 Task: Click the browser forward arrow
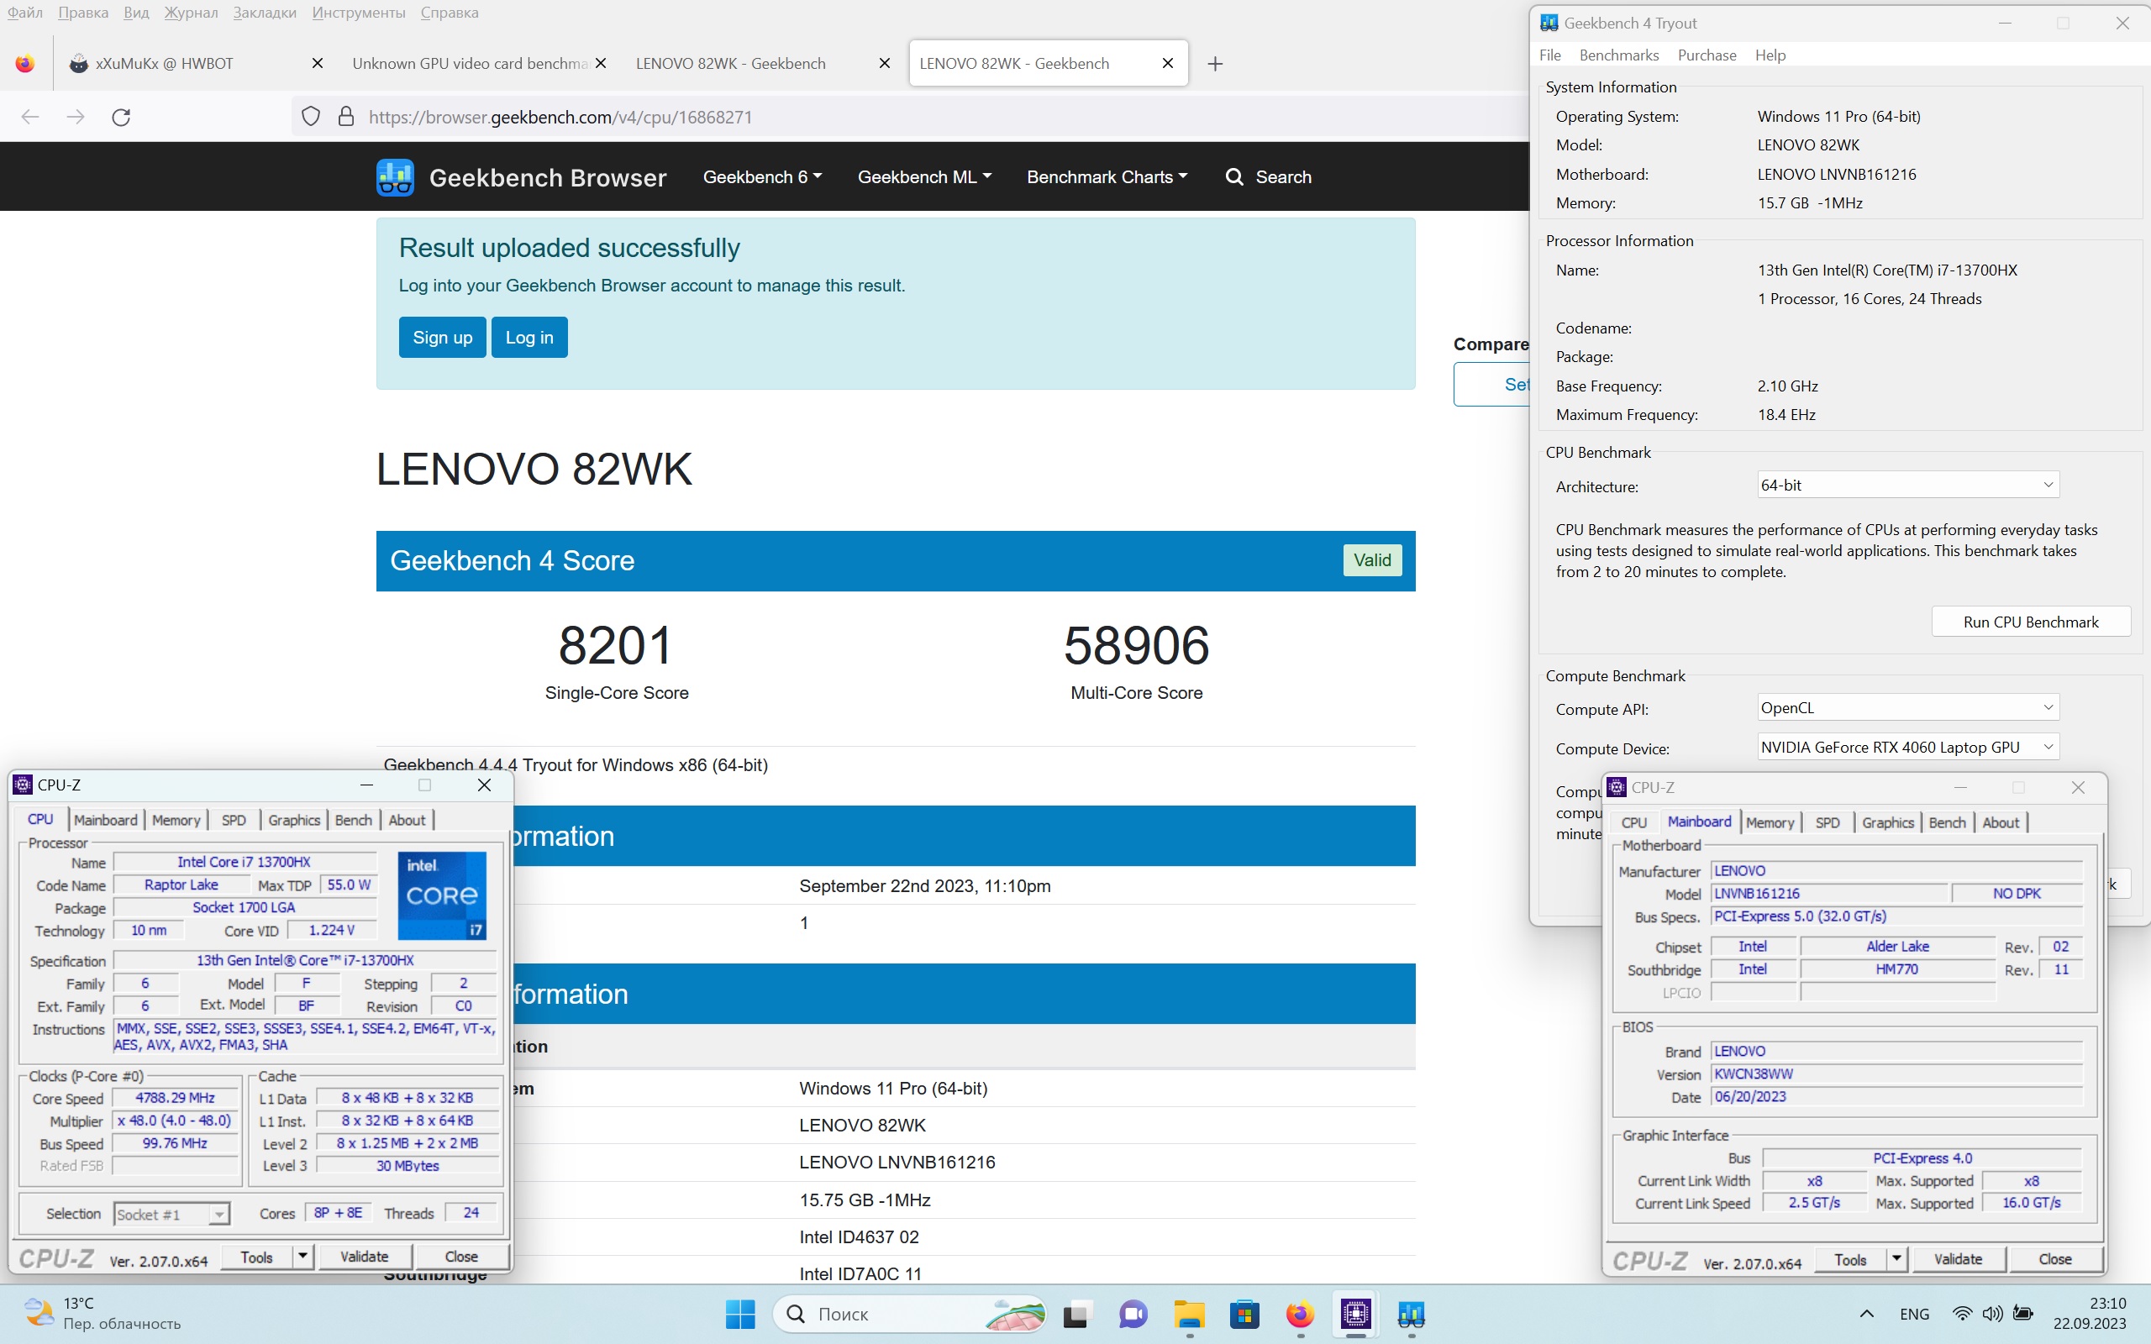tap(76, 117)
